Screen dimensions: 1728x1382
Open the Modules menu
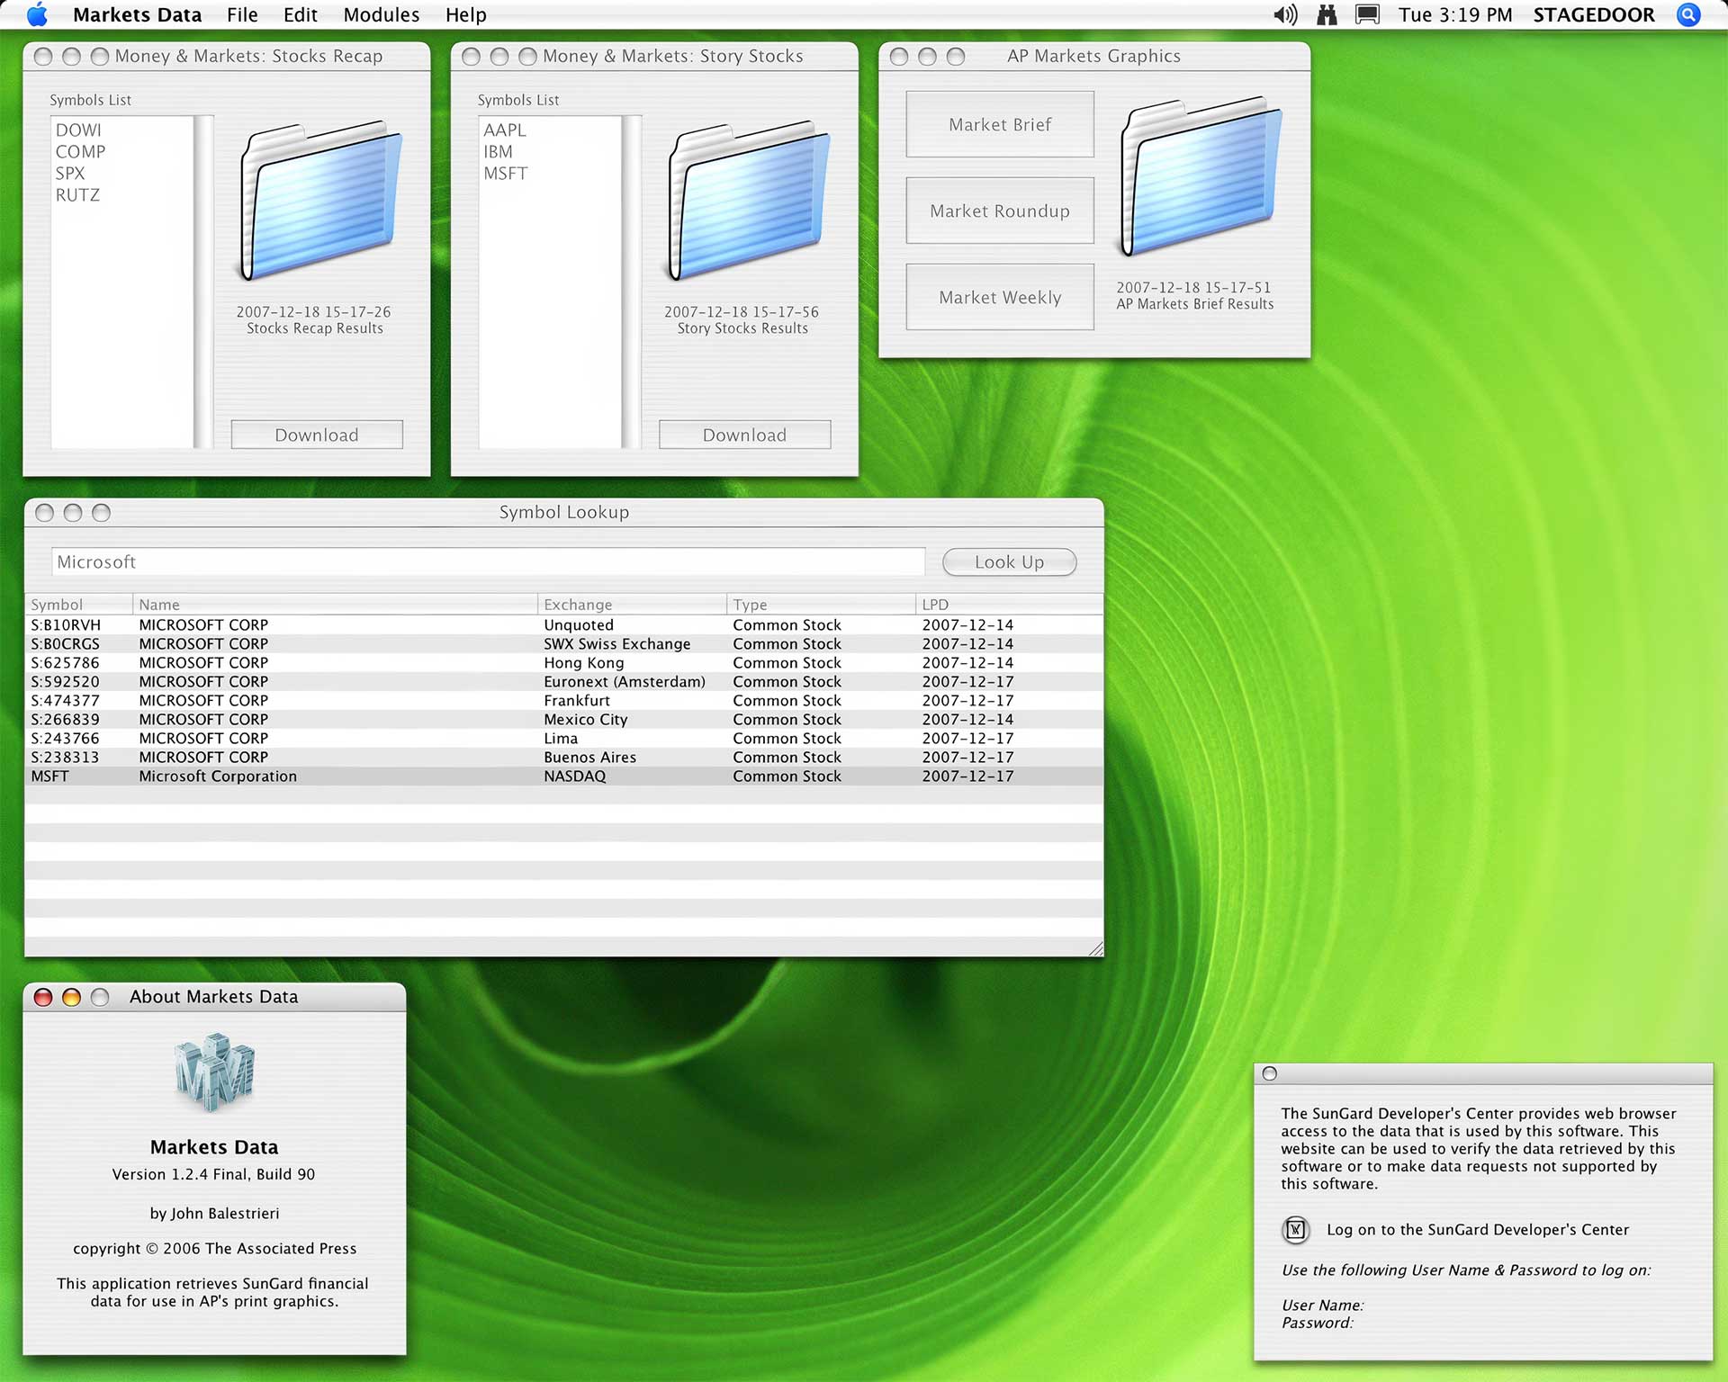382,14
